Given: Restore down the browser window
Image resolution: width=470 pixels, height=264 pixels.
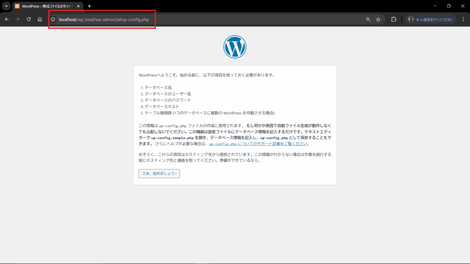Looking at the screenshot, I should point(449,6).
